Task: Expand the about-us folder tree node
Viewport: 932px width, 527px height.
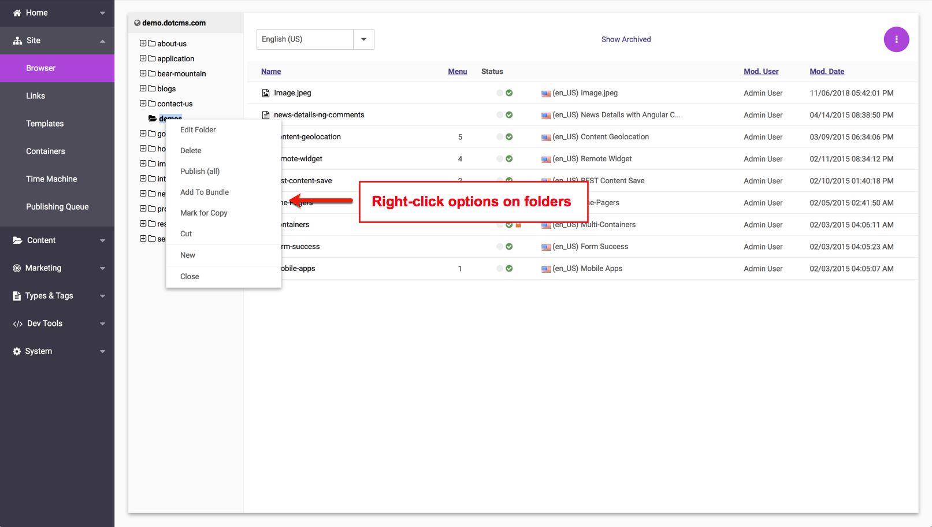Action: 143,43
